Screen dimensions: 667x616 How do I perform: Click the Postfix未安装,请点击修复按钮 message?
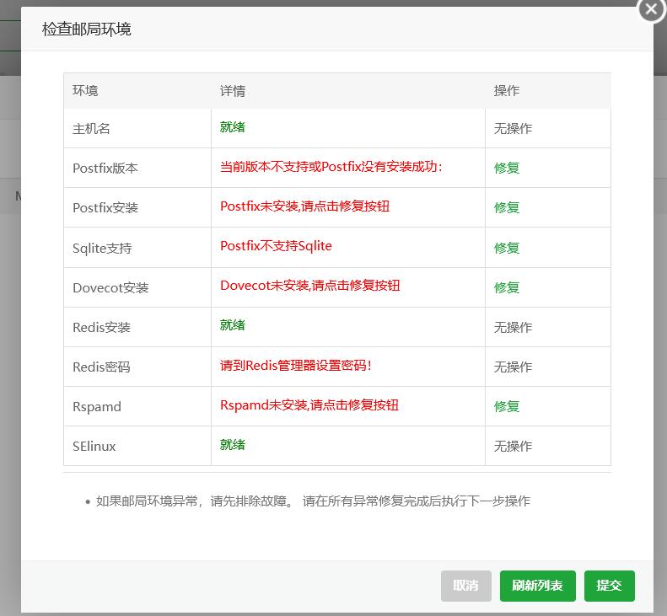(x=304, y=206)
